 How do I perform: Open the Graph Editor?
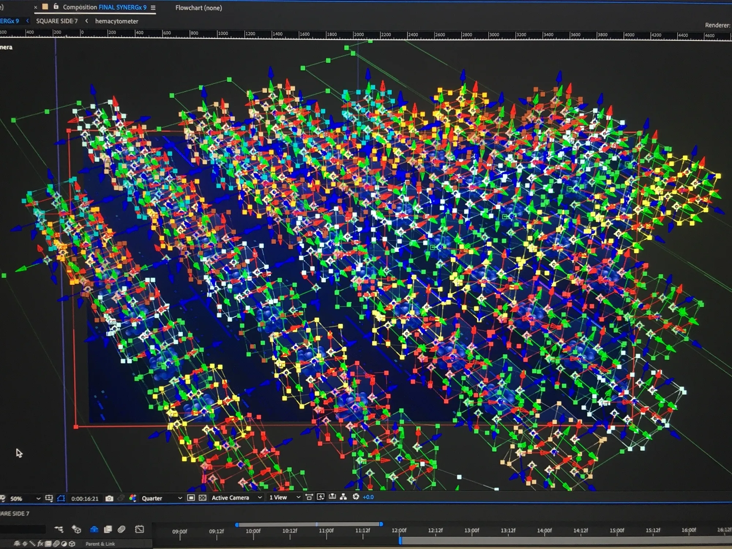coord(139,529)
